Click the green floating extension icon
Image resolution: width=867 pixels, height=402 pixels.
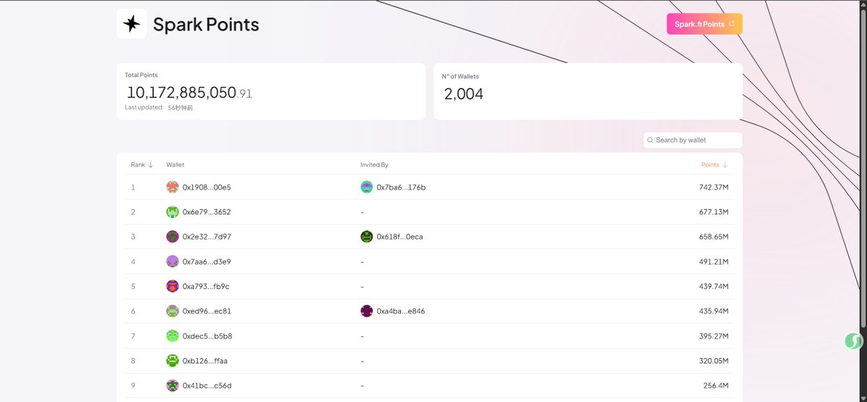[853, 341]
